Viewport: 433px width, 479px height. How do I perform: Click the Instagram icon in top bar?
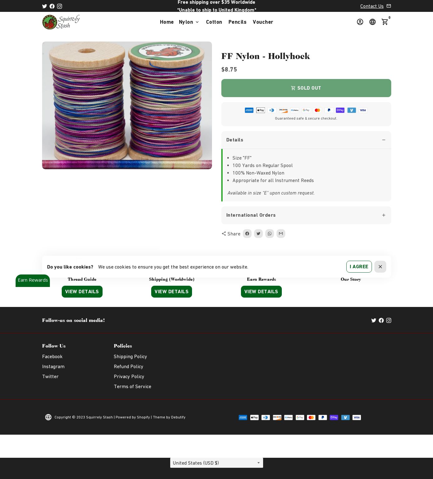(60, 6)
